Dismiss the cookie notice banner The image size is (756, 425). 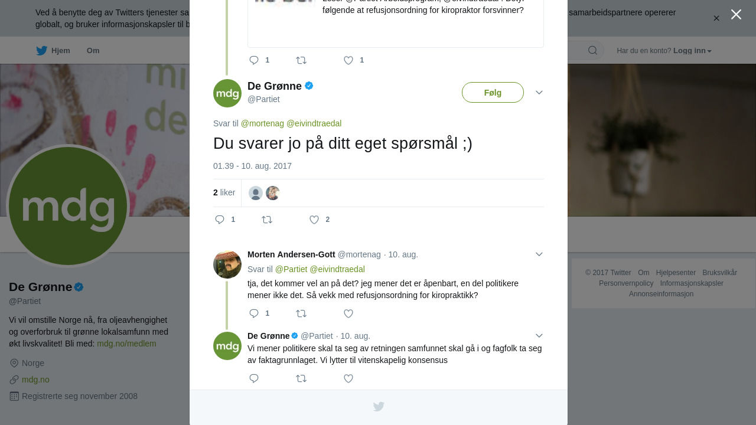[x=716, y=18]
